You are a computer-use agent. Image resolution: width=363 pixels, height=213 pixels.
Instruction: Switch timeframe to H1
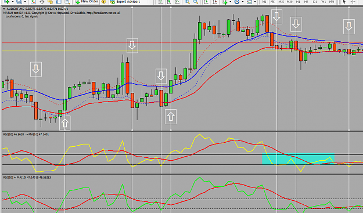(x=298, y=2)
